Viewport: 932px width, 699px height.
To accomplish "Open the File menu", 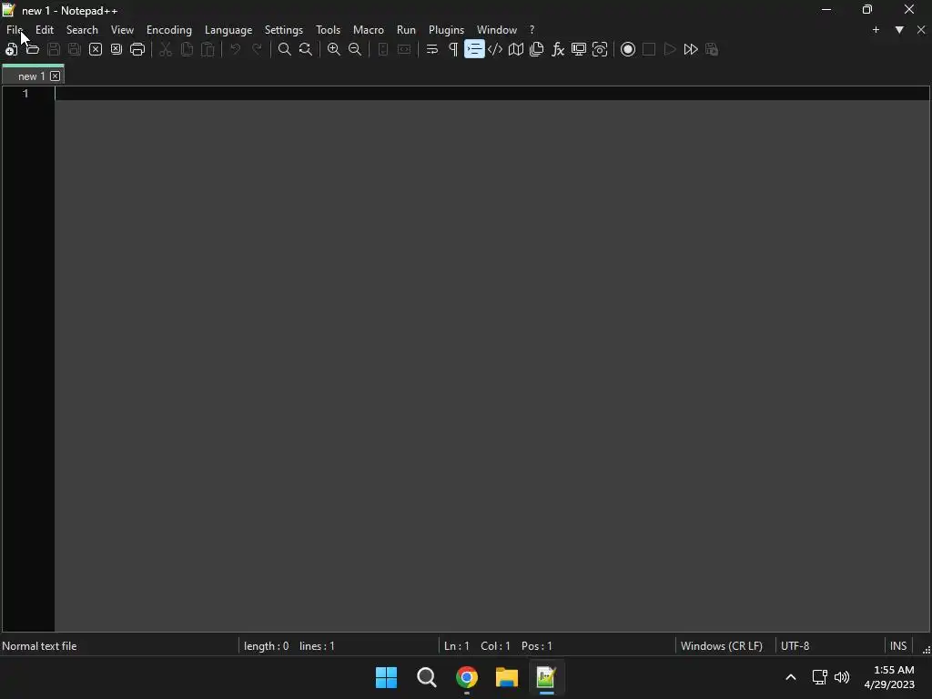I will pyautogui.click(x=15, y=30).
